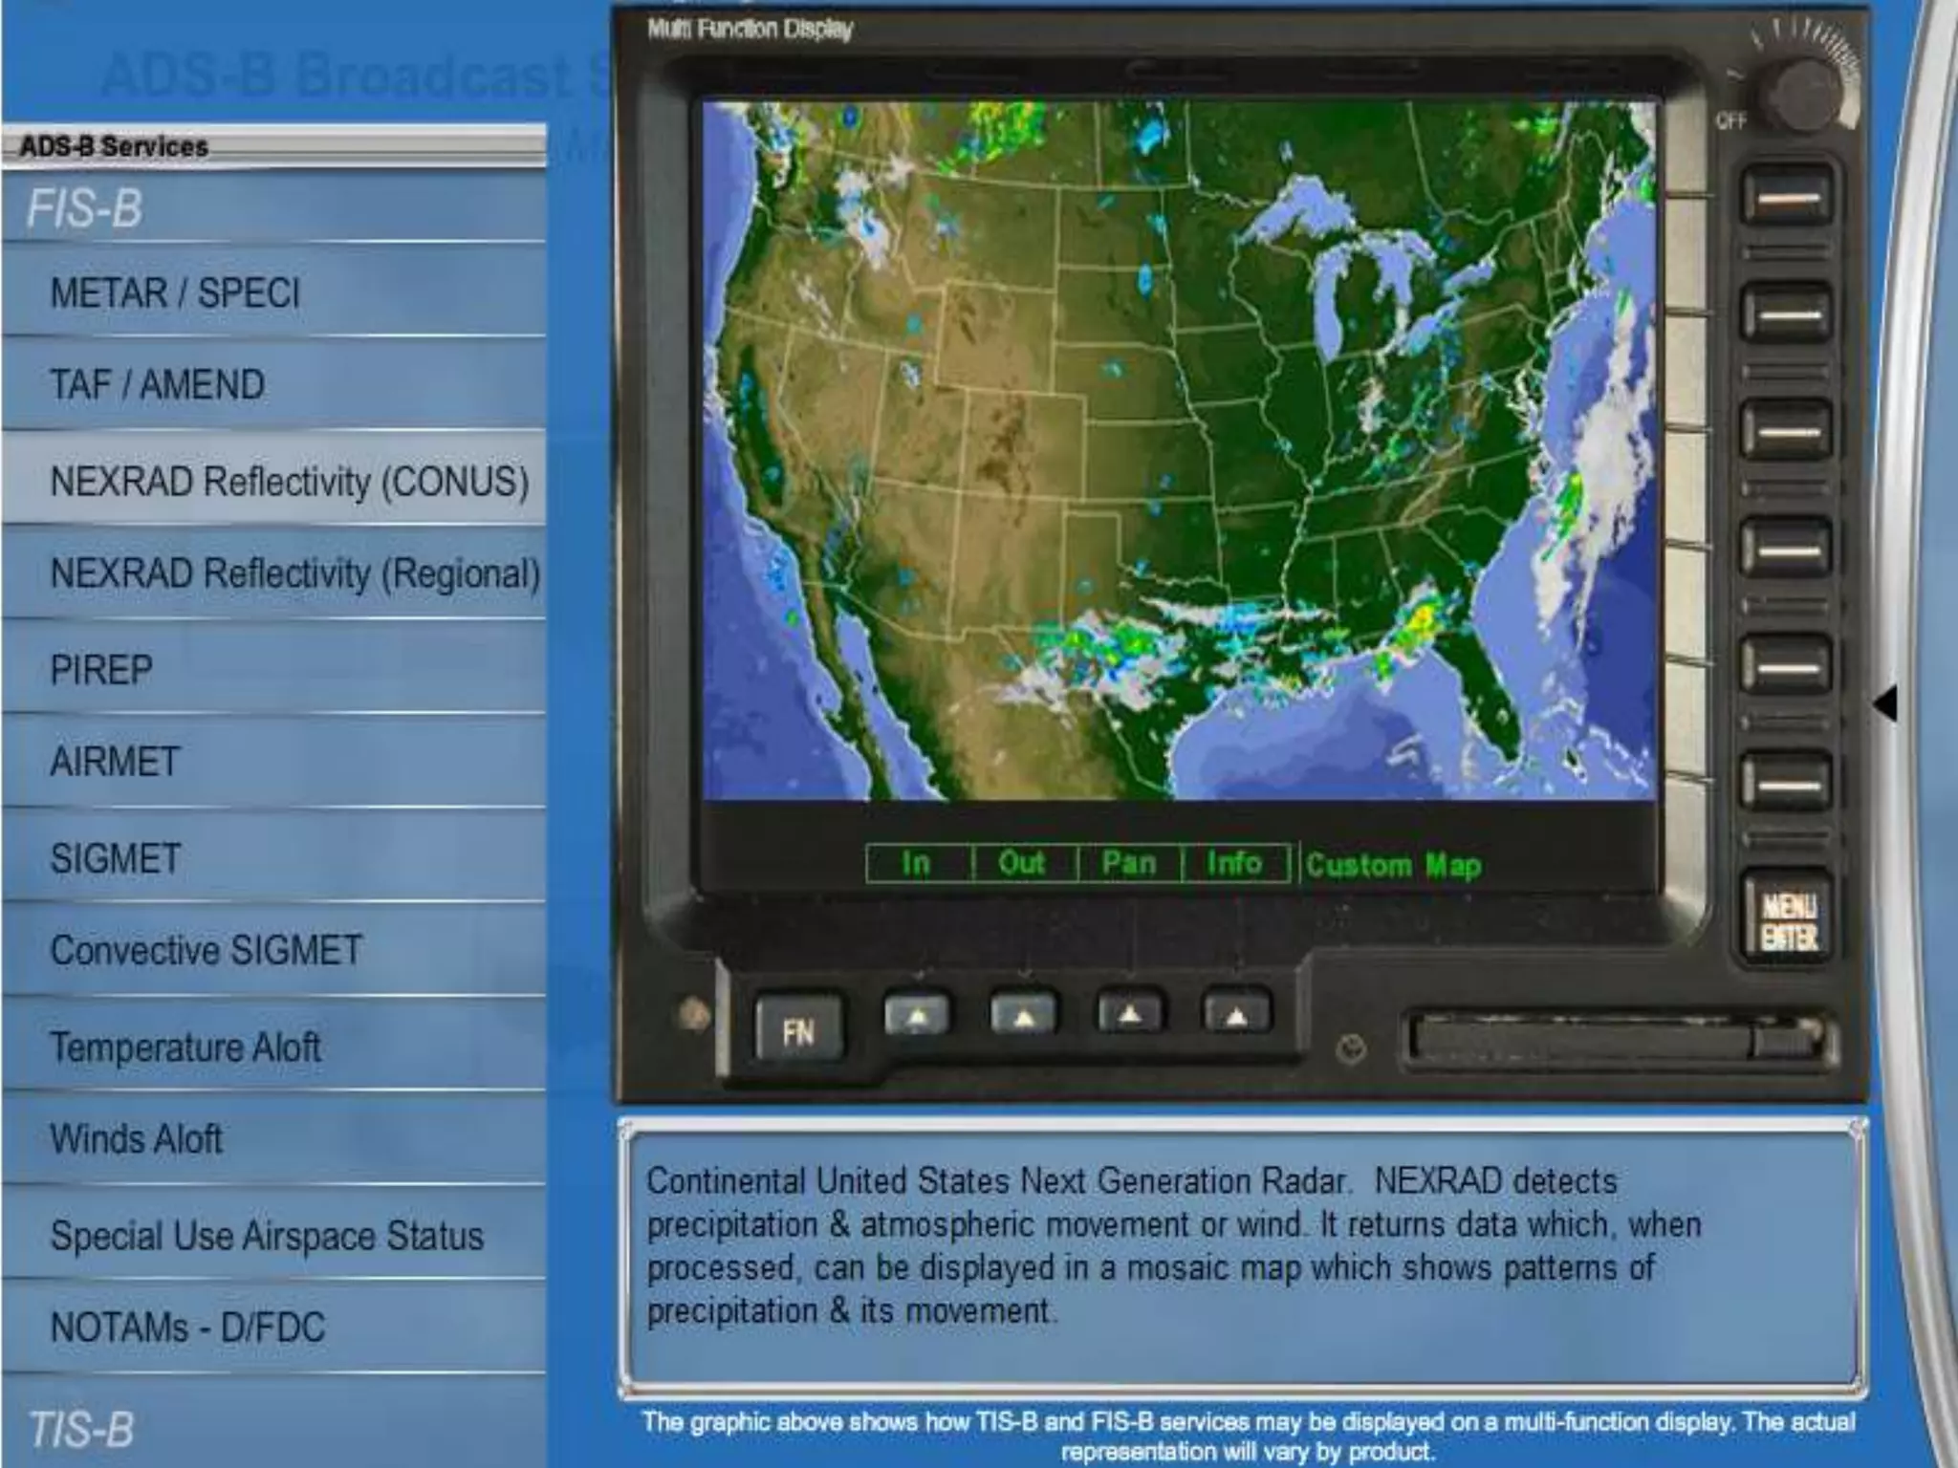This screenshot has width=1958, height=1468.
Task: Open Special Use Airspace Status
Action: (x=267, y=1235)
